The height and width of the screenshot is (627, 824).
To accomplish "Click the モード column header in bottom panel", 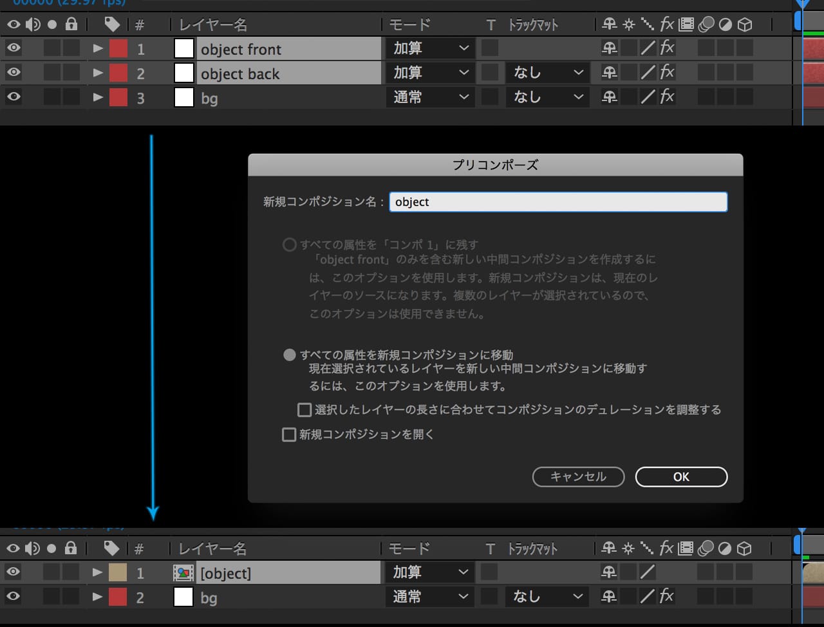I will 409,548.
